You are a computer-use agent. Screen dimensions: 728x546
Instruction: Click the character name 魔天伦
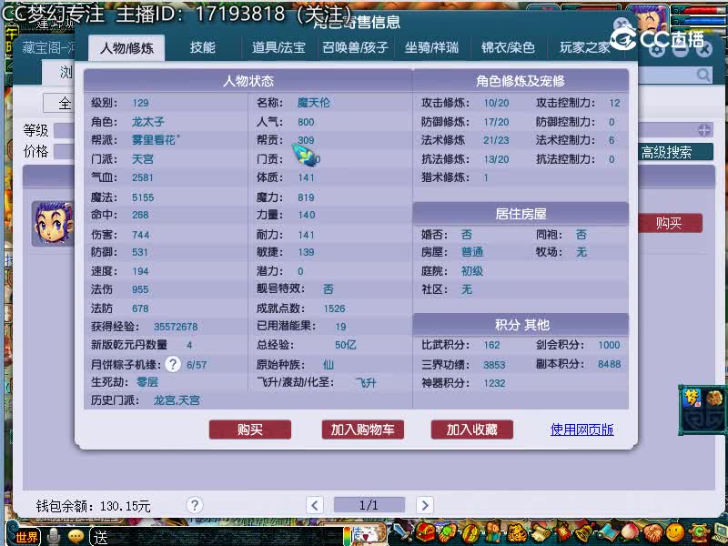(x=314, y=103)
